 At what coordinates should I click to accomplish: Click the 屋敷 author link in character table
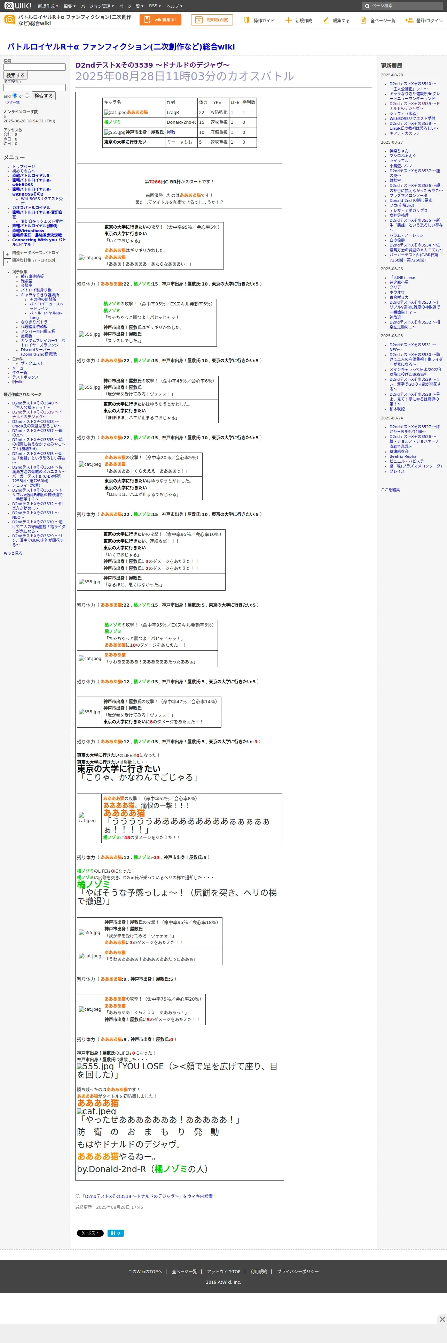[171, 132]
